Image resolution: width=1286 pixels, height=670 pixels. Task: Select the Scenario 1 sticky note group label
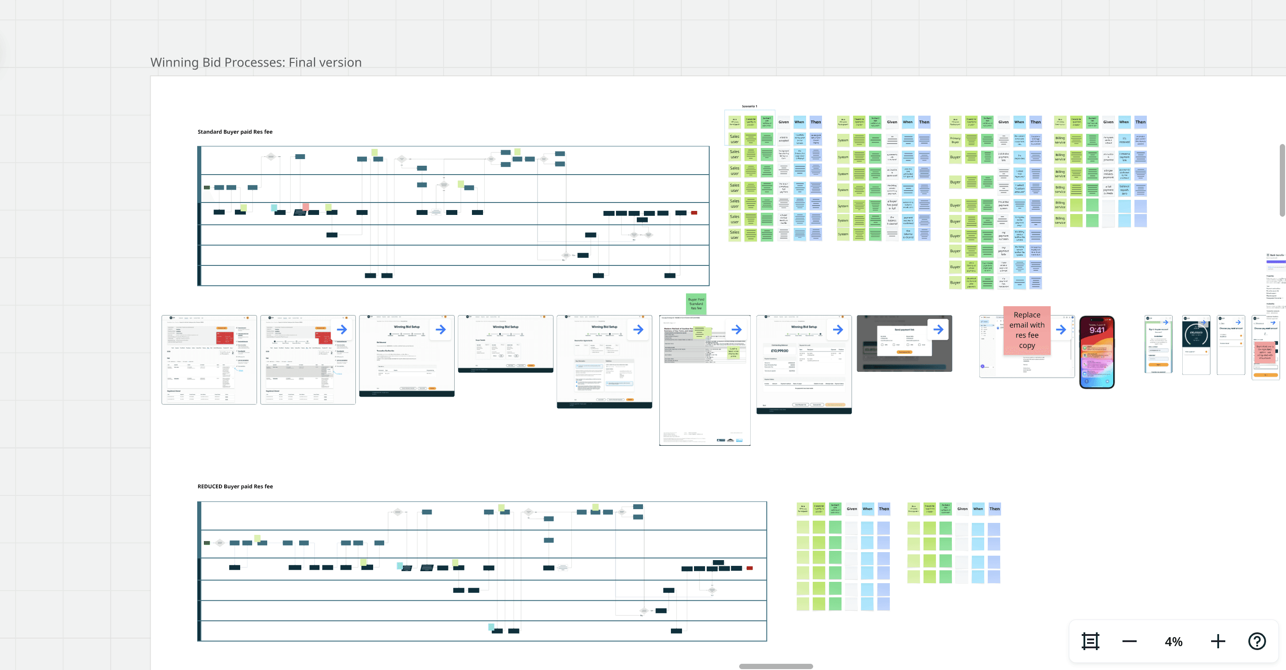coord(749,106)
